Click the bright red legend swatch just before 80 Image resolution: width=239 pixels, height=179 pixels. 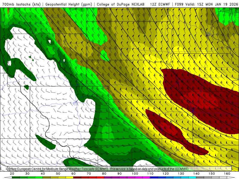100,178
